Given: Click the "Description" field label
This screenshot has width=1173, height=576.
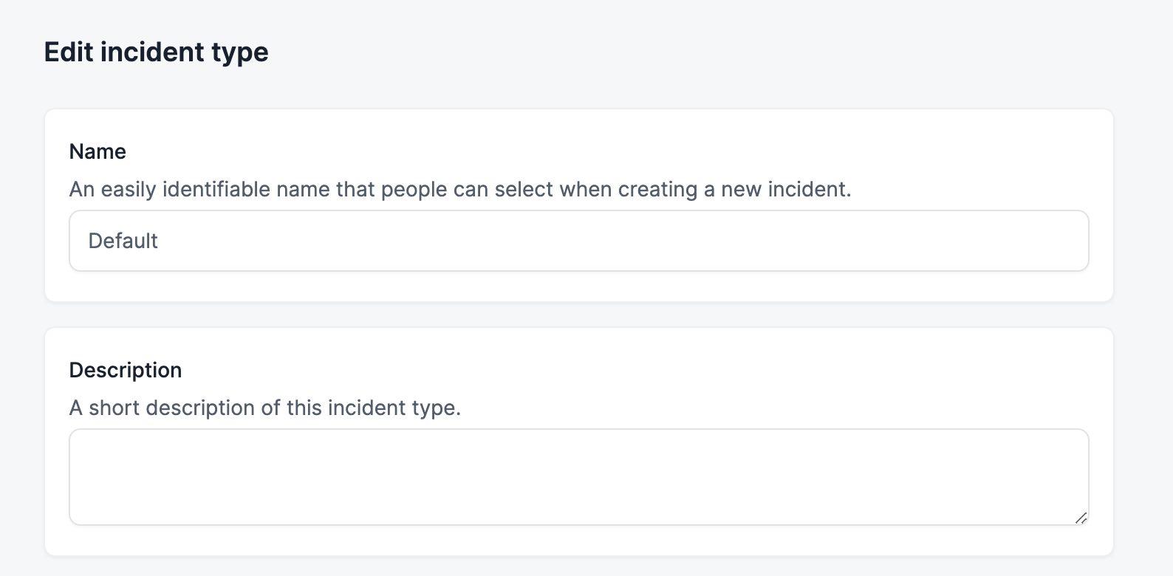Looking at the screenshot, I should pos(126,370).
